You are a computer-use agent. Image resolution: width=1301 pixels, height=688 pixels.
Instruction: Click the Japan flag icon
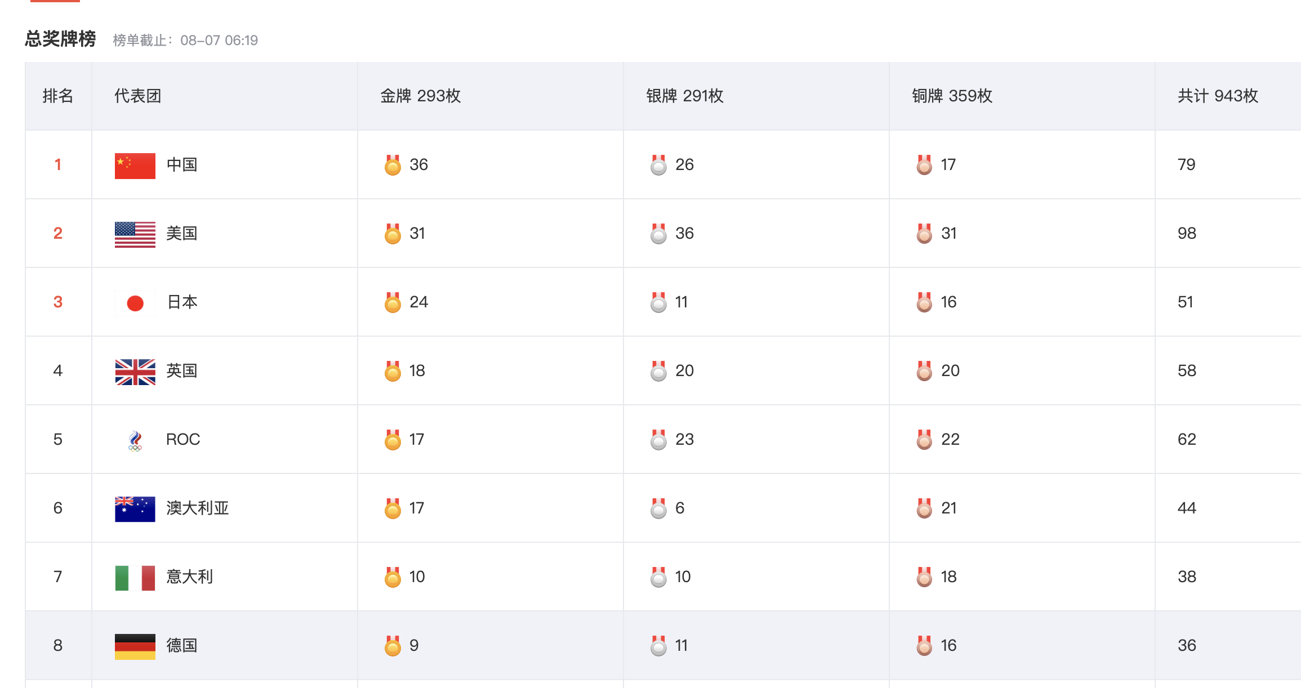click(135, 303)
